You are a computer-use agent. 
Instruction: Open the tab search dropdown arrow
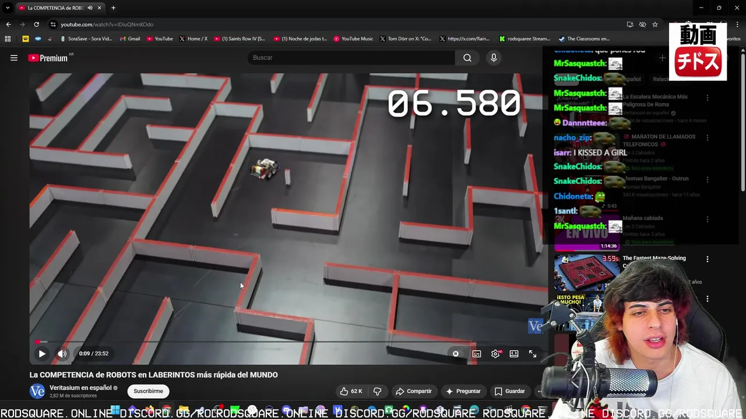pyautogui.click(x=8, y=8)
